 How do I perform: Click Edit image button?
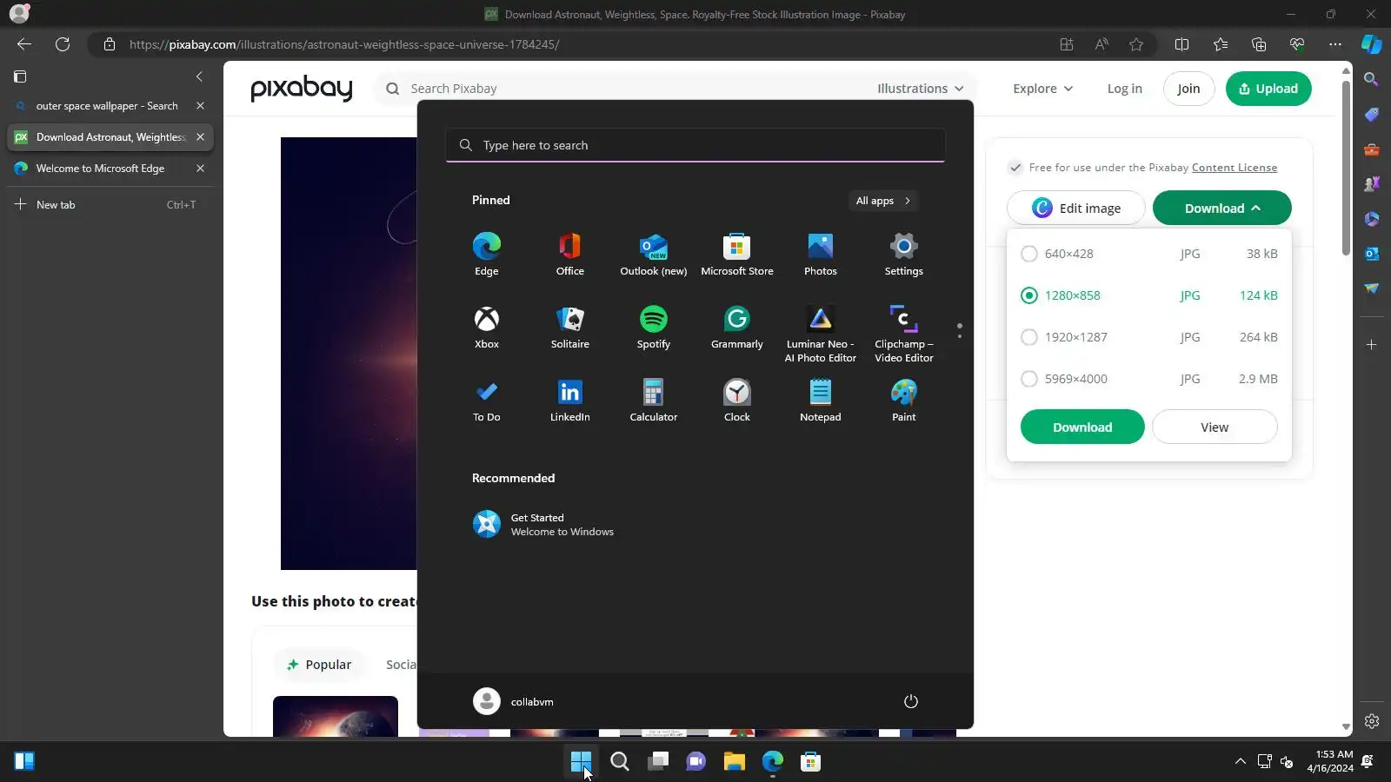click(x=1075, y=209)
